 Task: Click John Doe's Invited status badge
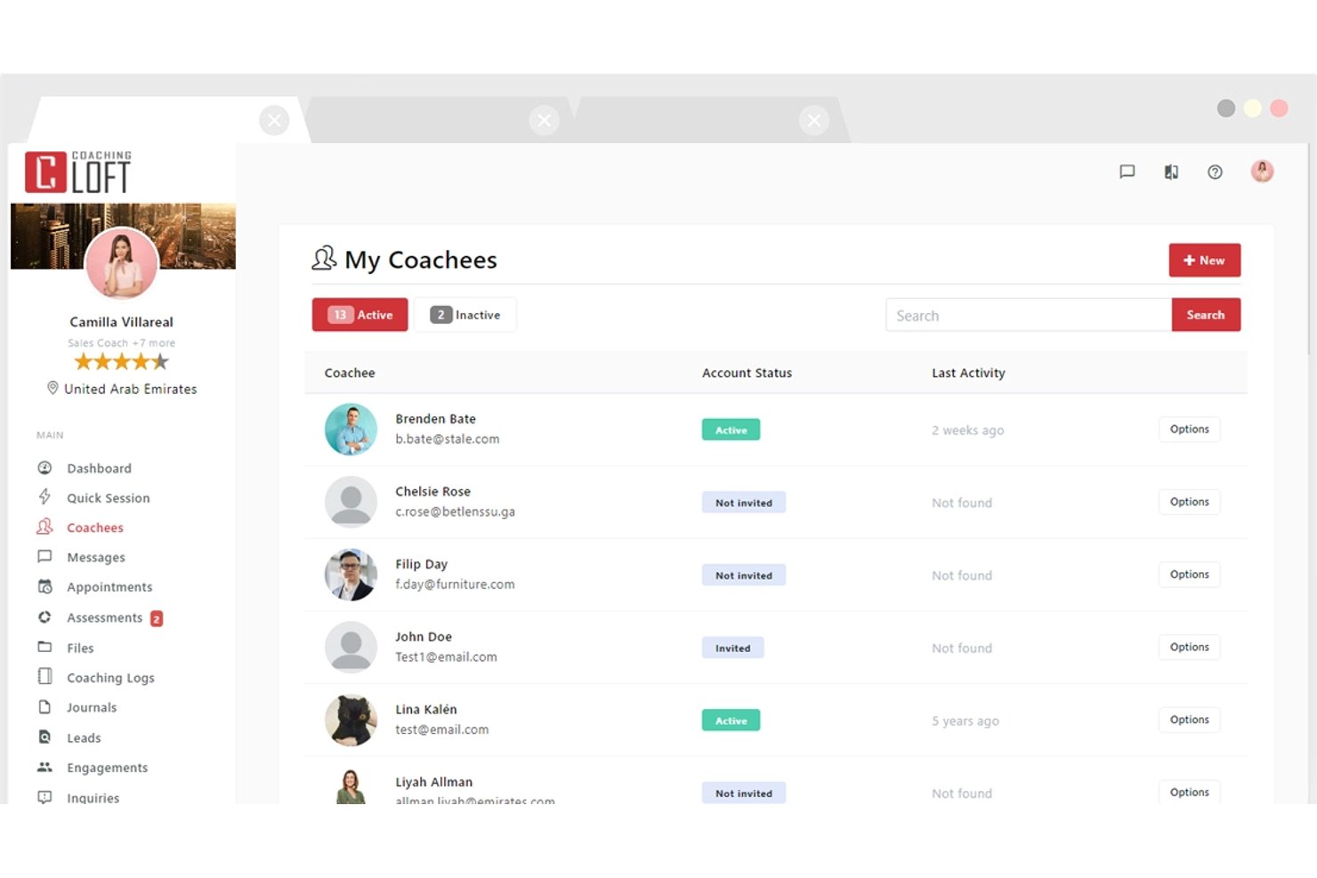732,648
